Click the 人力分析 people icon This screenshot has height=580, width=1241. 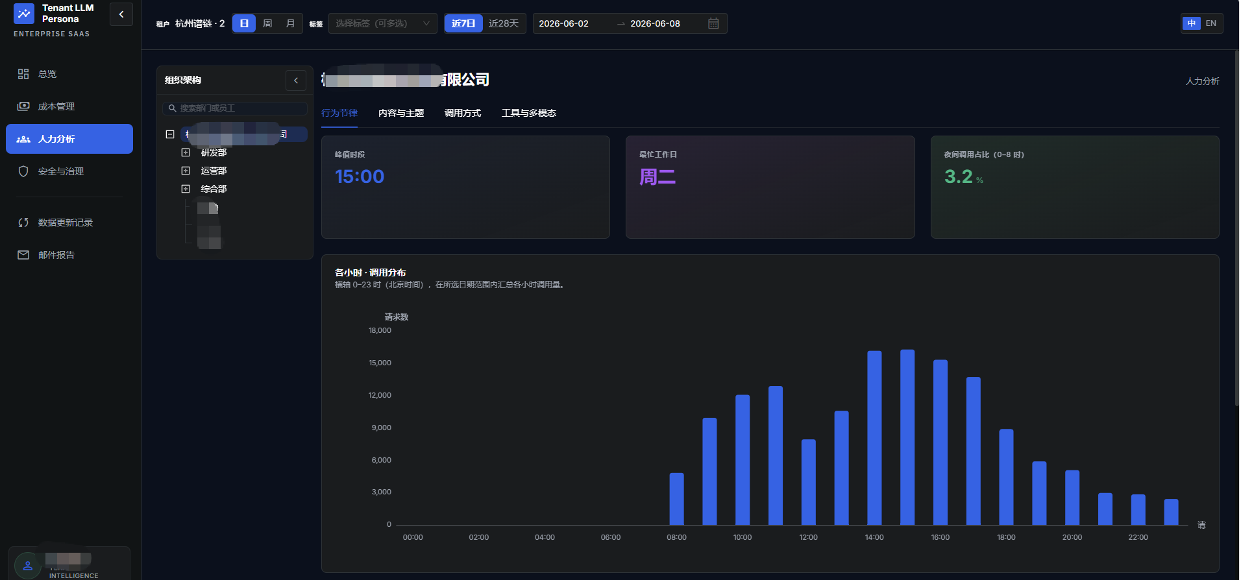[x=23, y=139]
